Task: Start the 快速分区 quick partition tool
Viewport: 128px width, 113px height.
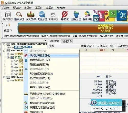Action: (x=42, y=16)
